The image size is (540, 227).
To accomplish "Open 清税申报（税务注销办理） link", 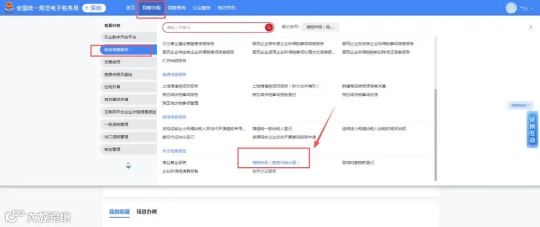I will tap(276, 162).
